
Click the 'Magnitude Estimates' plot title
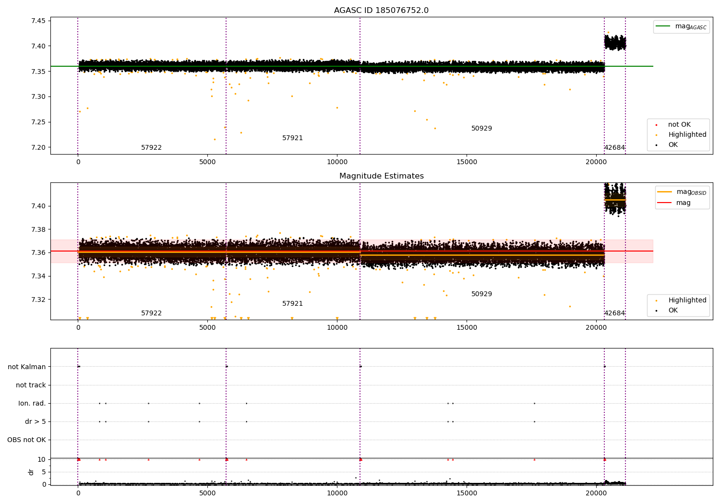[x=381, y=176]
